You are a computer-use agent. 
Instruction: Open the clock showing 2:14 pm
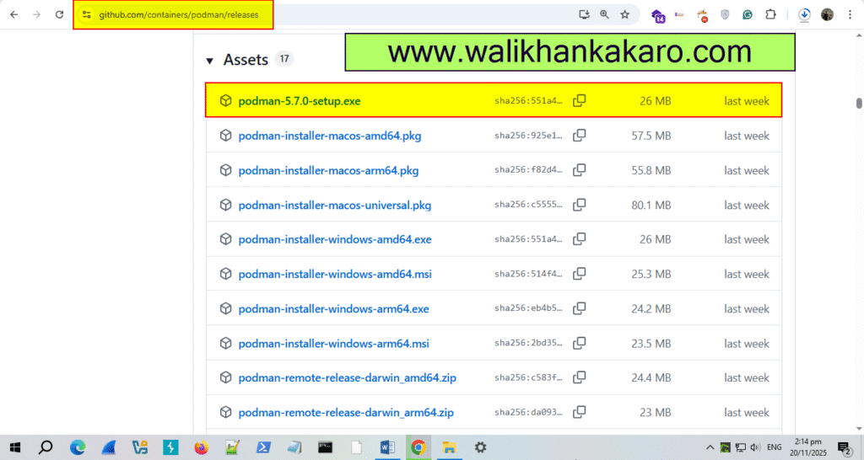(808, 447)
